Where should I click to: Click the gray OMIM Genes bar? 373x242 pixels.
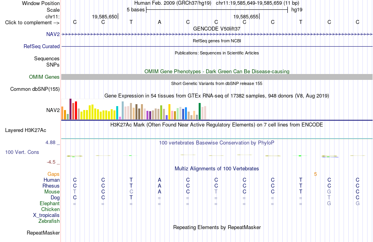[217, 77]
